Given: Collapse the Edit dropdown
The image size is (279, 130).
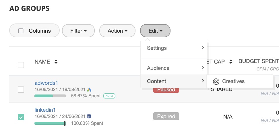Looking at the screenshot, I should (155, 31).
